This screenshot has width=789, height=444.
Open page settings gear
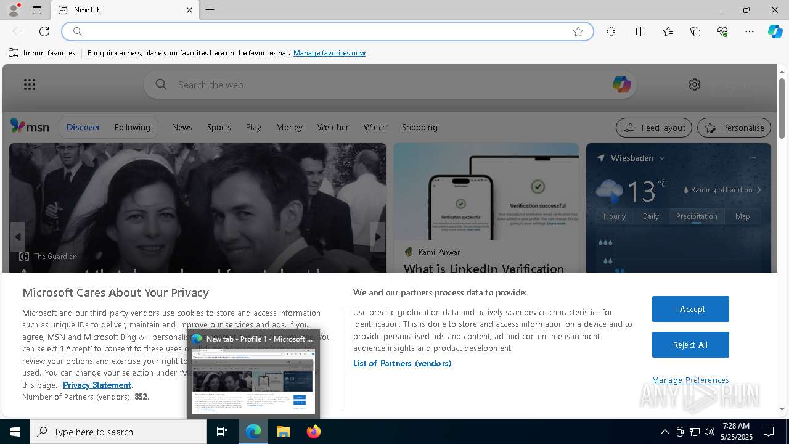pyautogui.click(x=695, y=84)
